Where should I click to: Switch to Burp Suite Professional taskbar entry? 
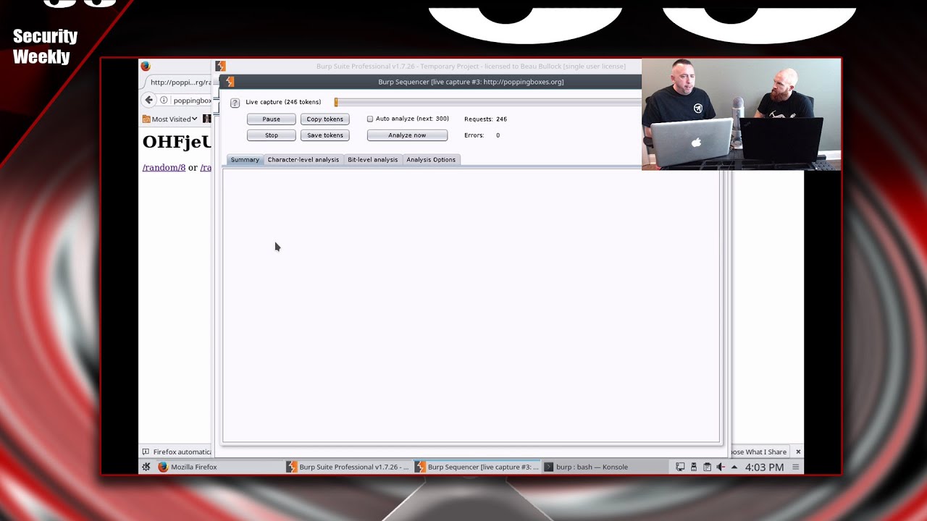(348, 467)
